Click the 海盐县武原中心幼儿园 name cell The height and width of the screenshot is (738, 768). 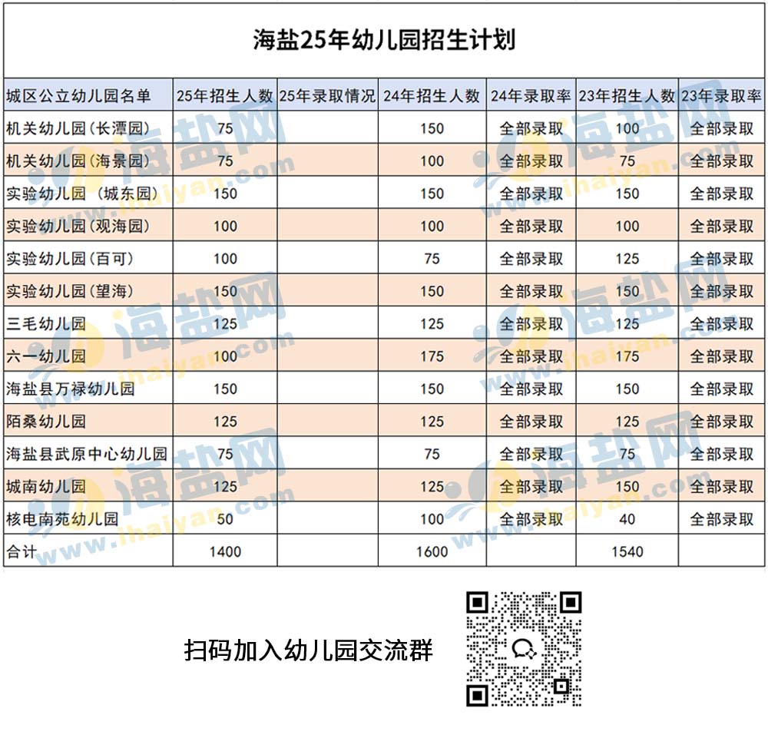coord(86,454)
